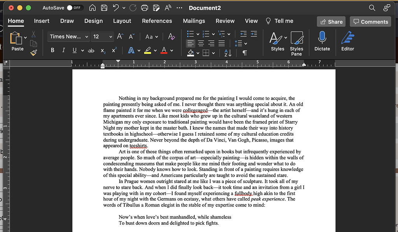Apply subscript formatting
Viewport: 398px width, 232px height.
[103, 51]
